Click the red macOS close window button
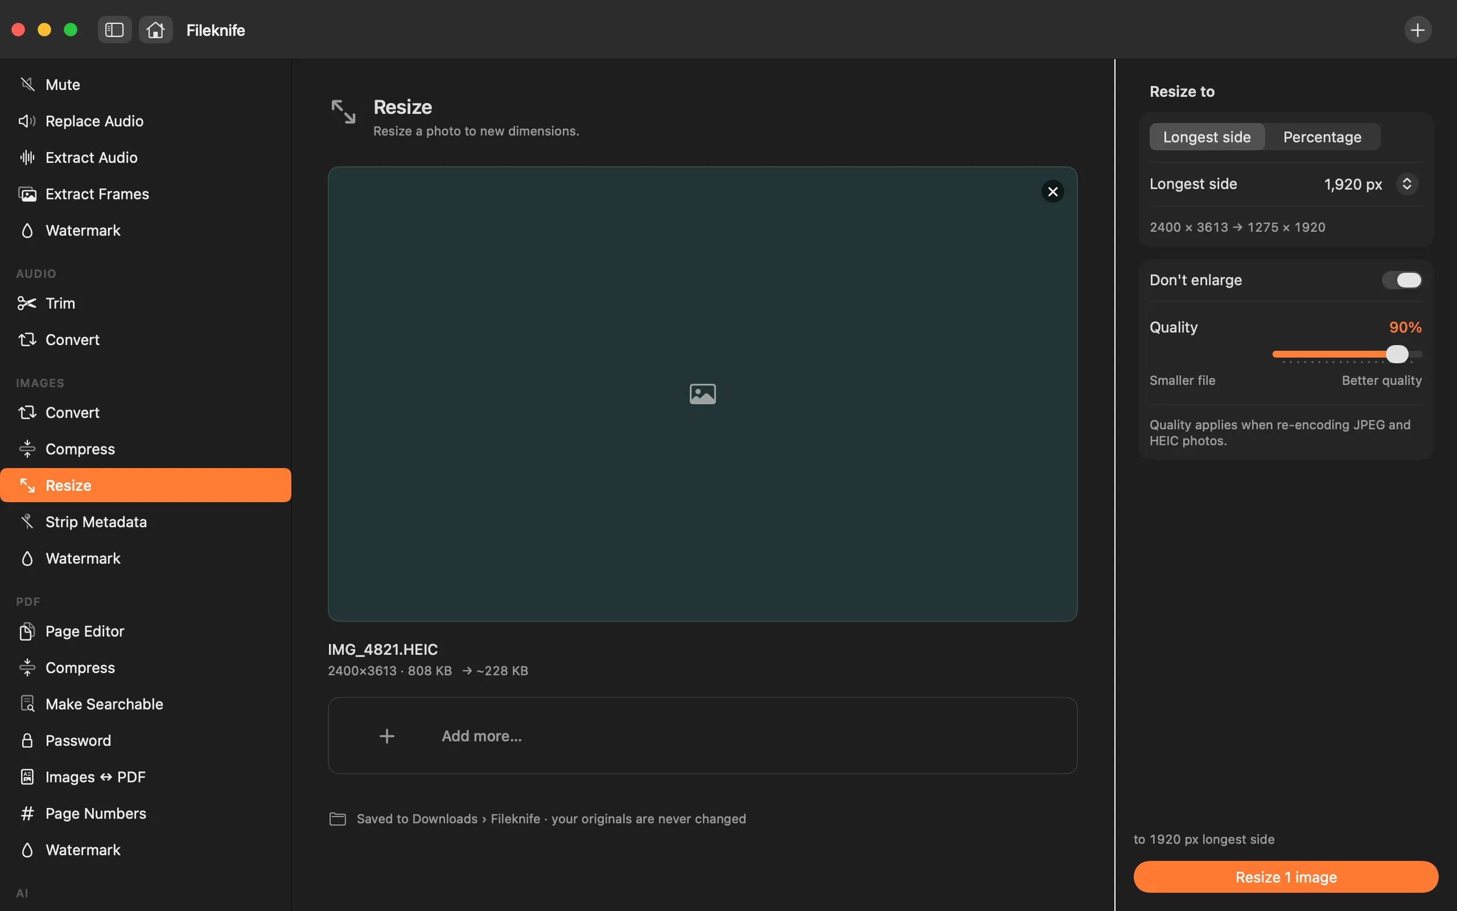 18,30
